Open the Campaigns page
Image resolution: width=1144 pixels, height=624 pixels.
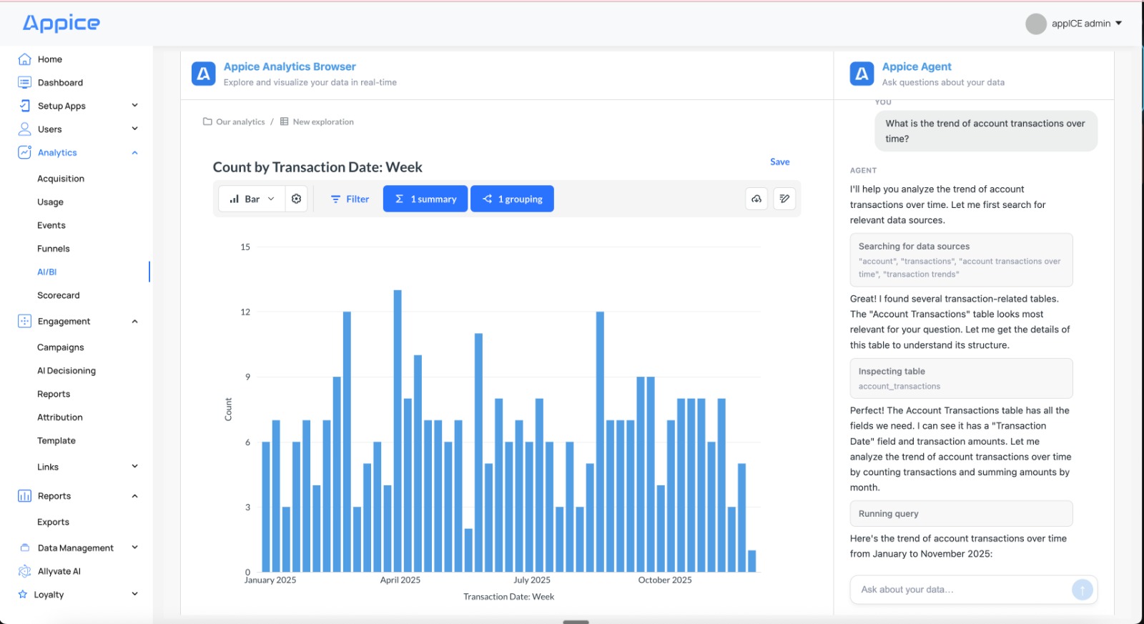click(61, 347)
